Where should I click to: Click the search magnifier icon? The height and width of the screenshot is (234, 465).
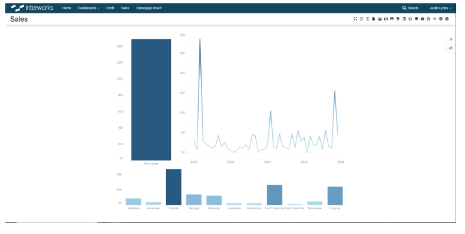pyautogui.click(x=404, y=8)
